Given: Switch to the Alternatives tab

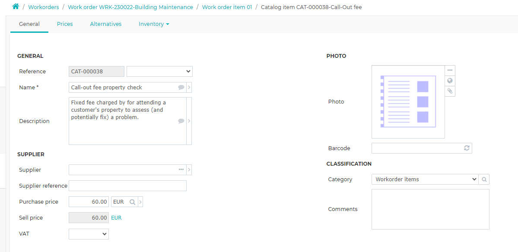Looking at the screenshot, I should coord(106,24).
